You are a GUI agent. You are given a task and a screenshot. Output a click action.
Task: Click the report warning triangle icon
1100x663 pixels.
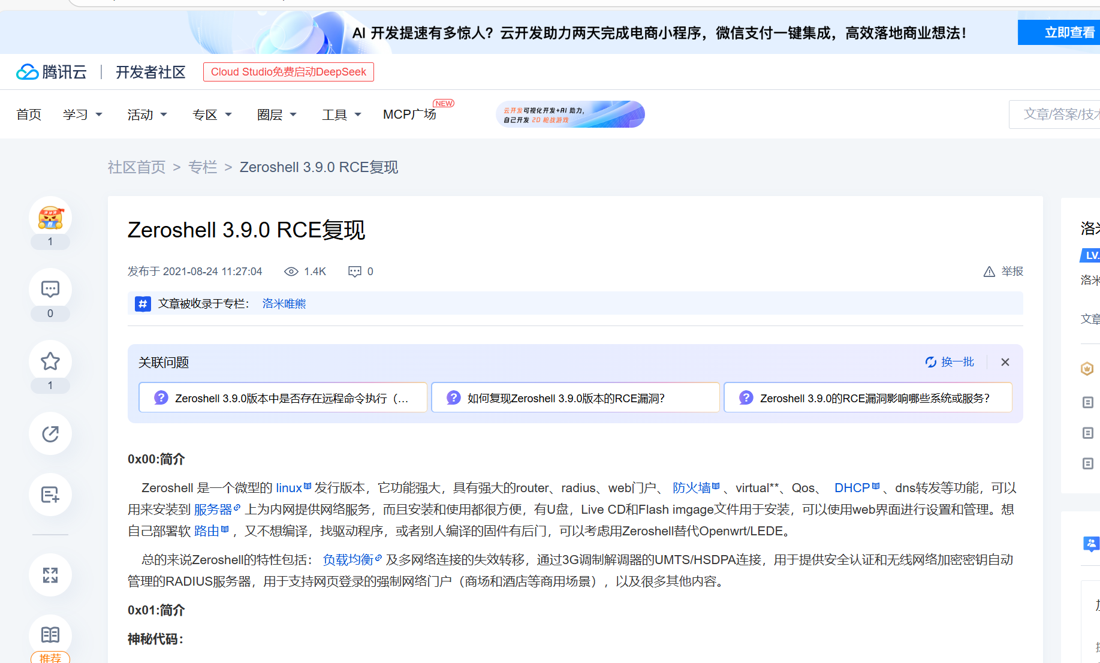coord(989,272)
